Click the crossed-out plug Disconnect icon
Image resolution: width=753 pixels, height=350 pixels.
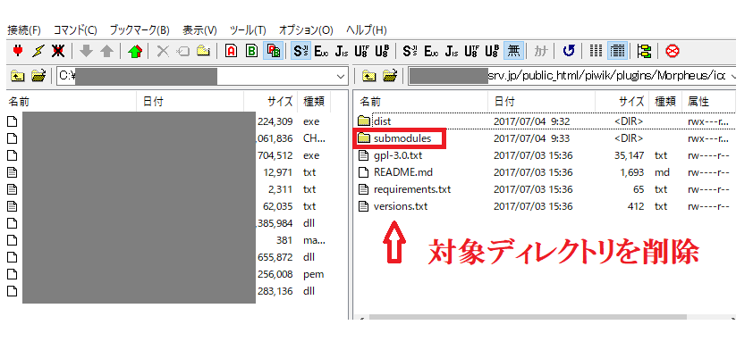point(59,51)
